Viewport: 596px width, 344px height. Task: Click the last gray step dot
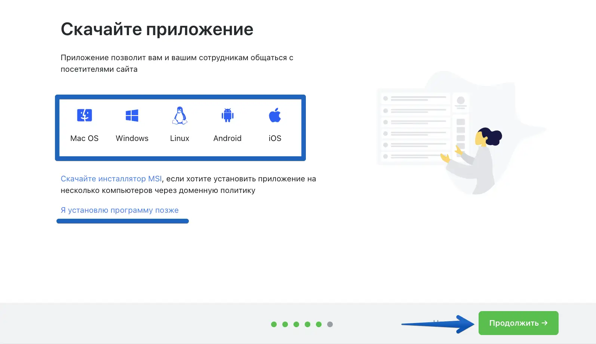(x=330, y=324)
